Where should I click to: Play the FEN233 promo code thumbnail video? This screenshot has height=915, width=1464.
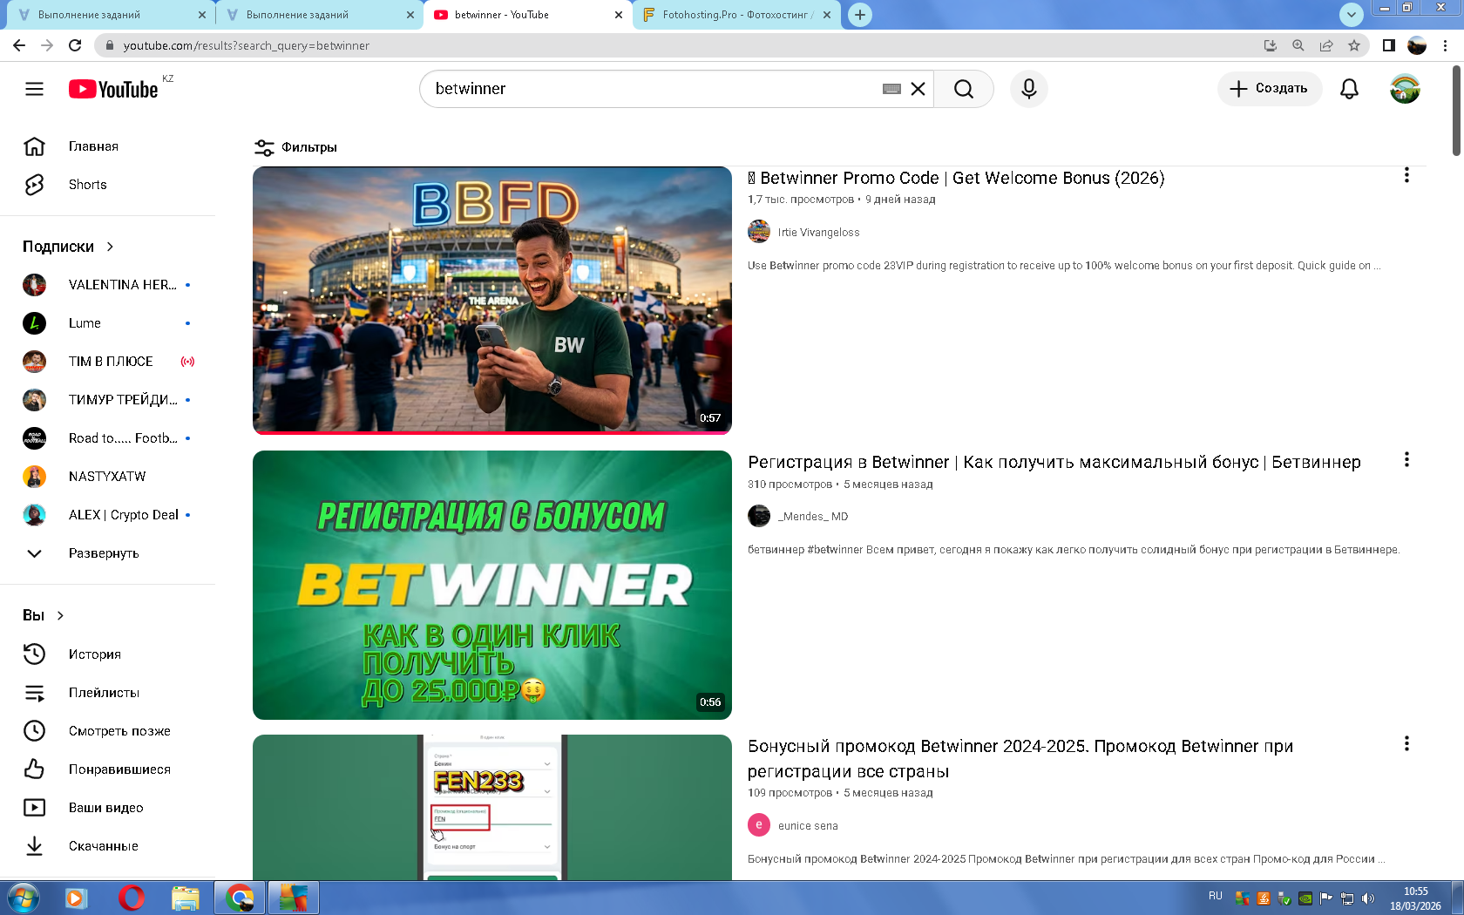click(492, 807)
